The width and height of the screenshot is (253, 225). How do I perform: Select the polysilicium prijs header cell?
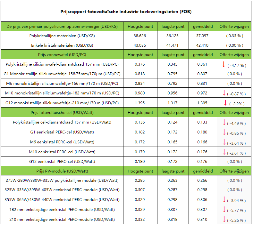[62, 27]
